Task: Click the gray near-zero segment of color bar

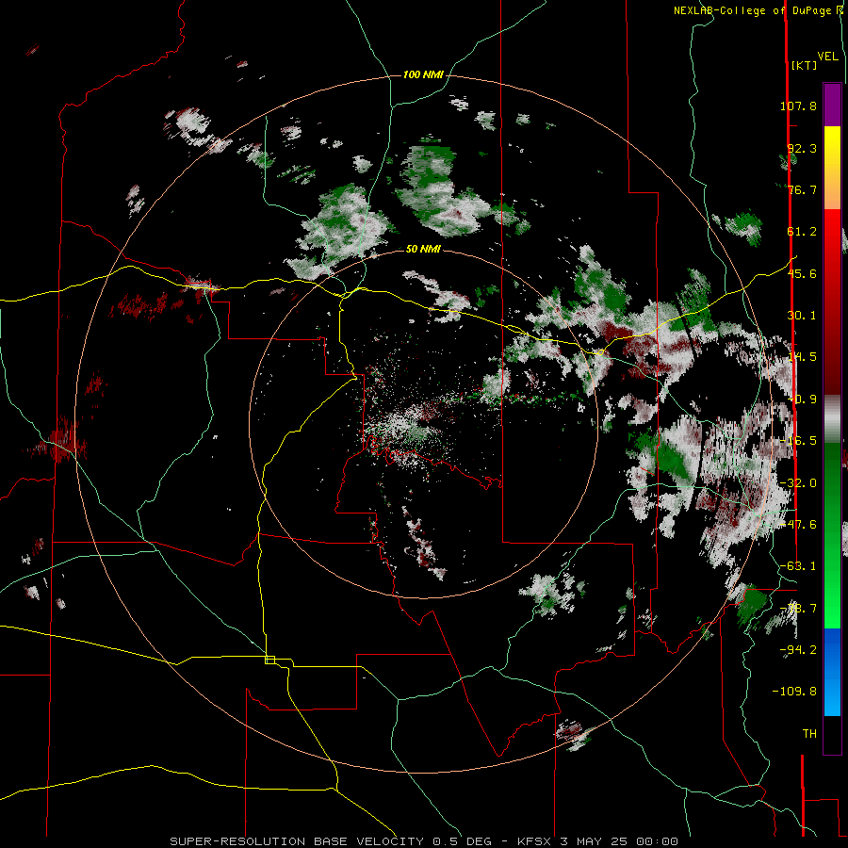Action: pyautogui.click(x=832, y=419)
